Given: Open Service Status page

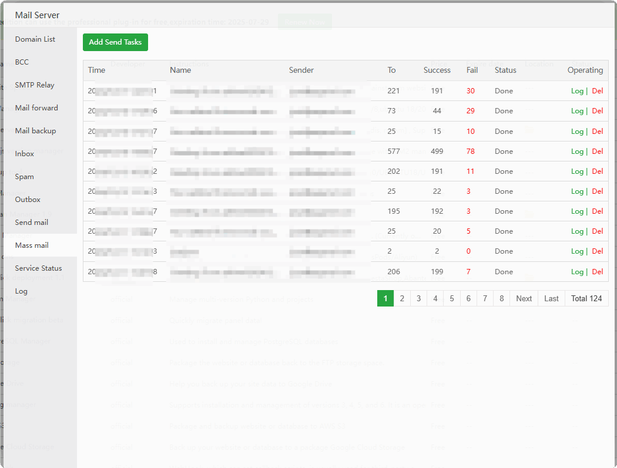Looking at the screenshot, I should [38, 268].
